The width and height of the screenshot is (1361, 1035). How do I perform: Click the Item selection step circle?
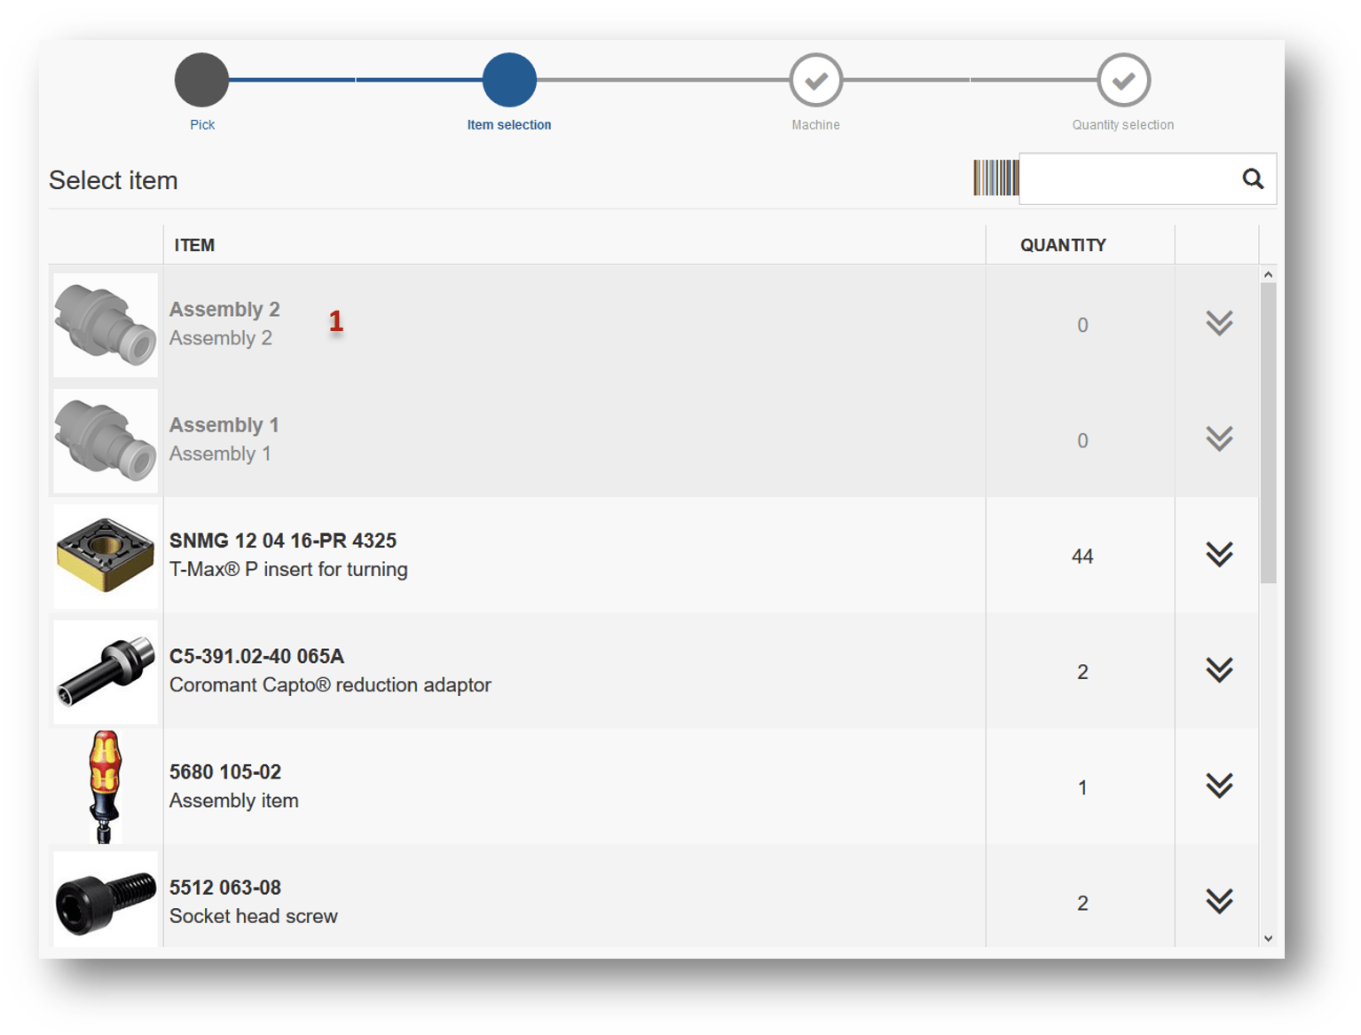pyautogui.click(x=509, y=80)
